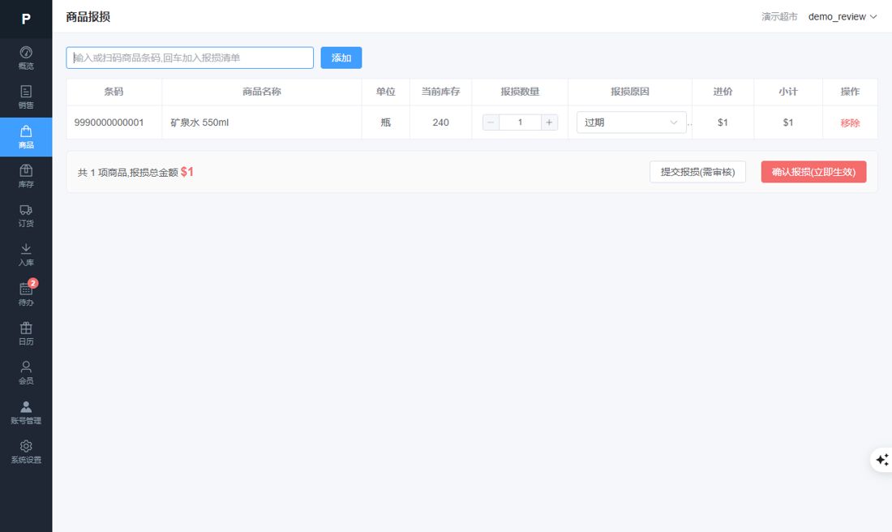Click the 单位 column header

click(x=386, y=92)
